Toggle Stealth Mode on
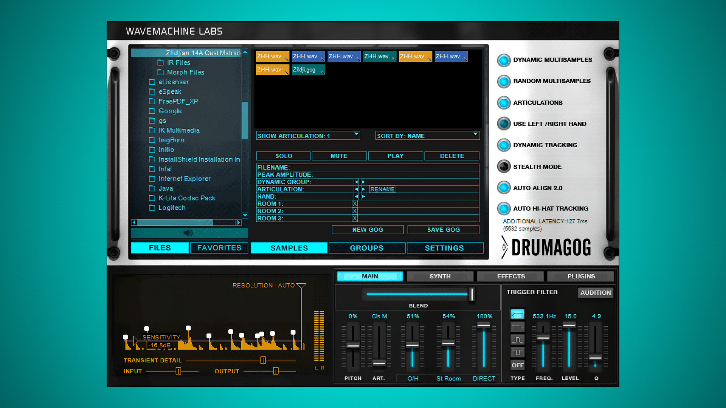Image resolution: width=726 pixels, height=408 pixels. 504,167
